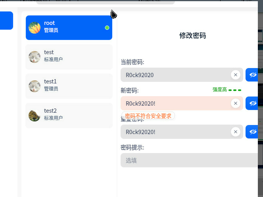Click the test2 user leopard avatar
Image resolution: width=263 pixels, height=197 pixels.
point(35,116)
